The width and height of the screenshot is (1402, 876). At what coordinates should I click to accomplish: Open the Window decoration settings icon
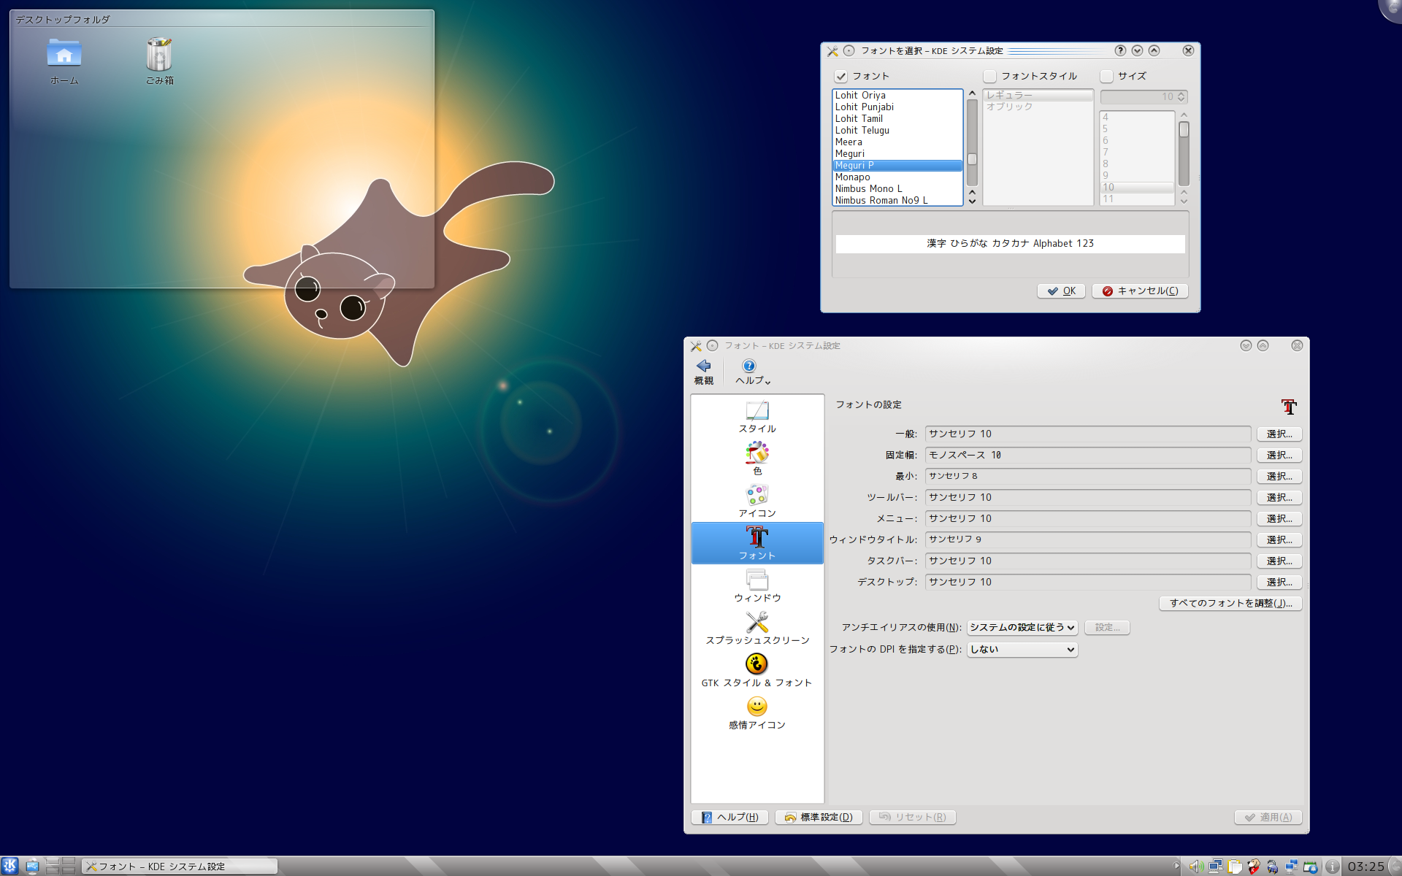(756, 585)
